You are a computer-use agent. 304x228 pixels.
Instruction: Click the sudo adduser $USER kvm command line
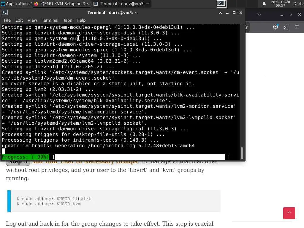click(x=48, y=204)
